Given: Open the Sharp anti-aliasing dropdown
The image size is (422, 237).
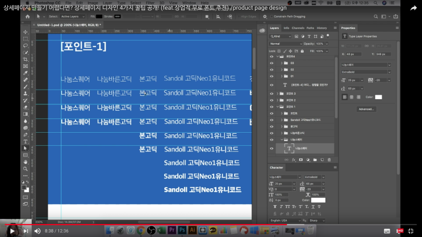Looking at the screenshot, I should pyautogui.click(x=317, y=221).
